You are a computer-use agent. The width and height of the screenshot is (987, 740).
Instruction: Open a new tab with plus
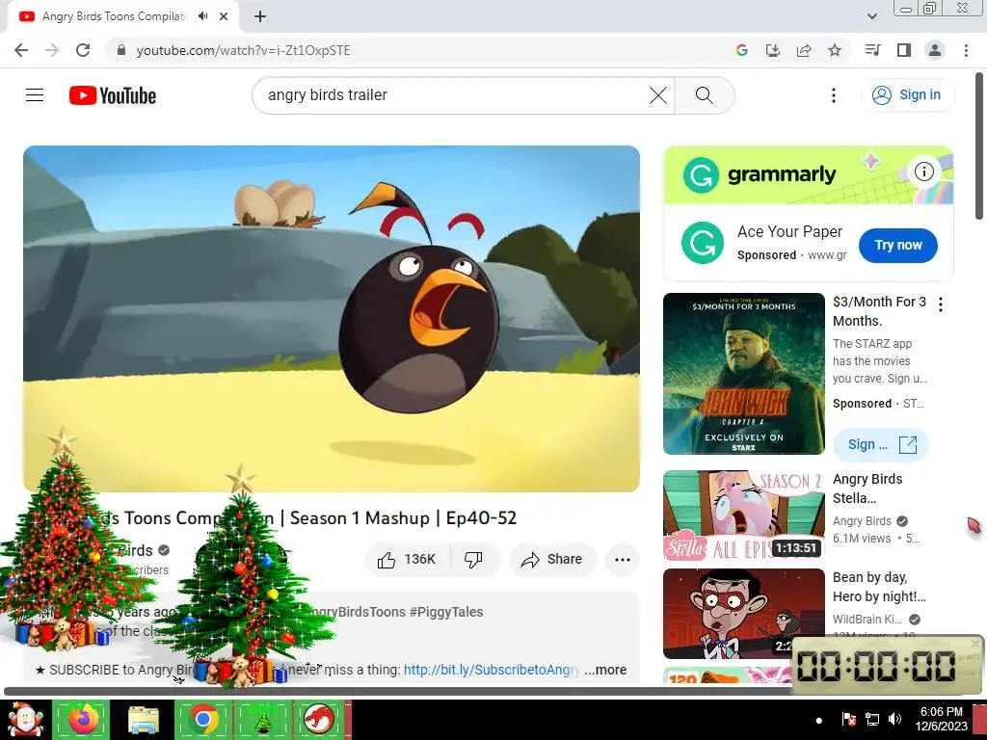[x=260, y=16]
